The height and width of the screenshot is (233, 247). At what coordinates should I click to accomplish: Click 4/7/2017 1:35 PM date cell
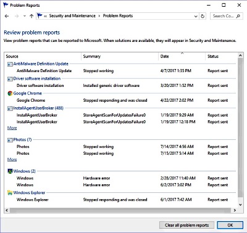(176, 71)
